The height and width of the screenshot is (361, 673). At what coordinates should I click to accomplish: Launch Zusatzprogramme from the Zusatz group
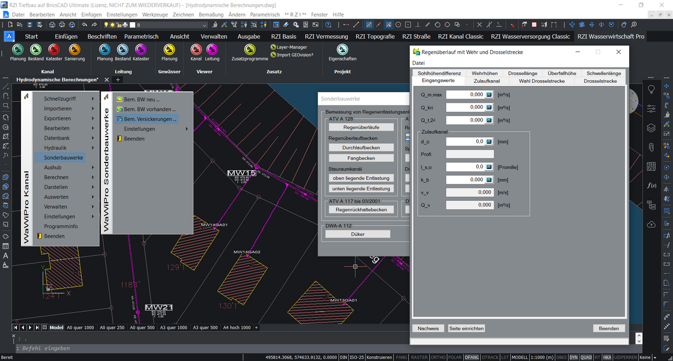(249, 51)
